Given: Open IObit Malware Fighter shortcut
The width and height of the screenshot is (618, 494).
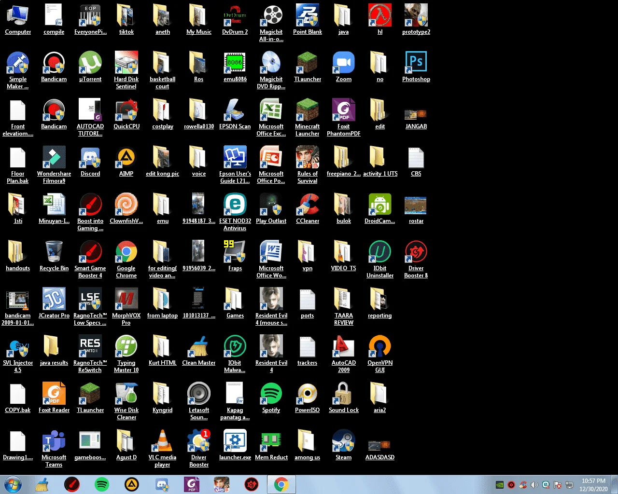Looking at the screenshot, I should (235, 354).
